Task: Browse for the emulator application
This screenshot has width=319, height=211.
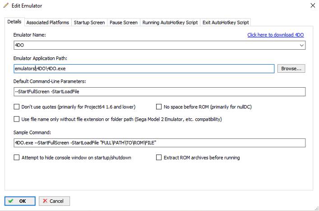Action: click(x=291, y=69)
